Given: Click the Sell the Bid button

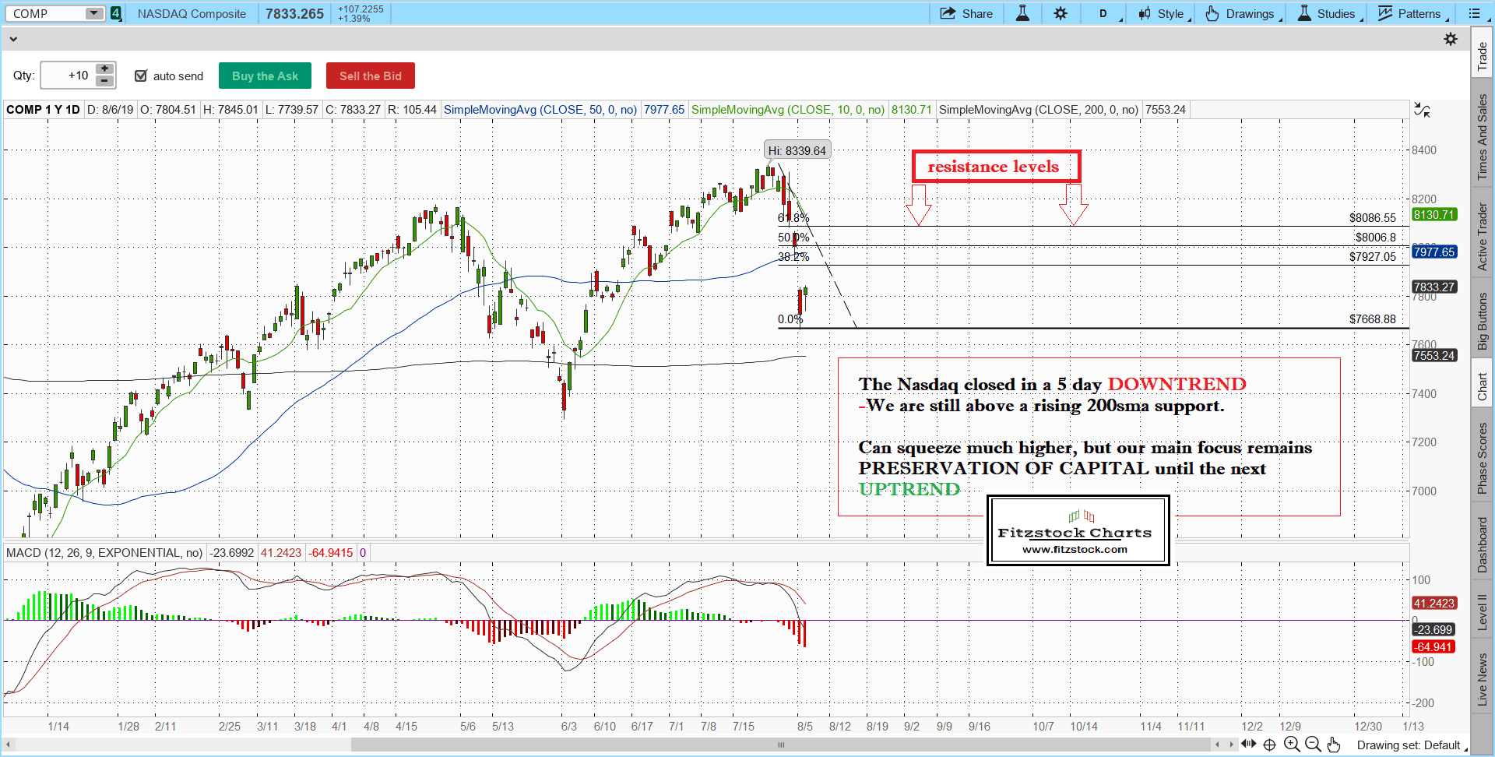Looking at the screenshot, I should tap(371, 76).
